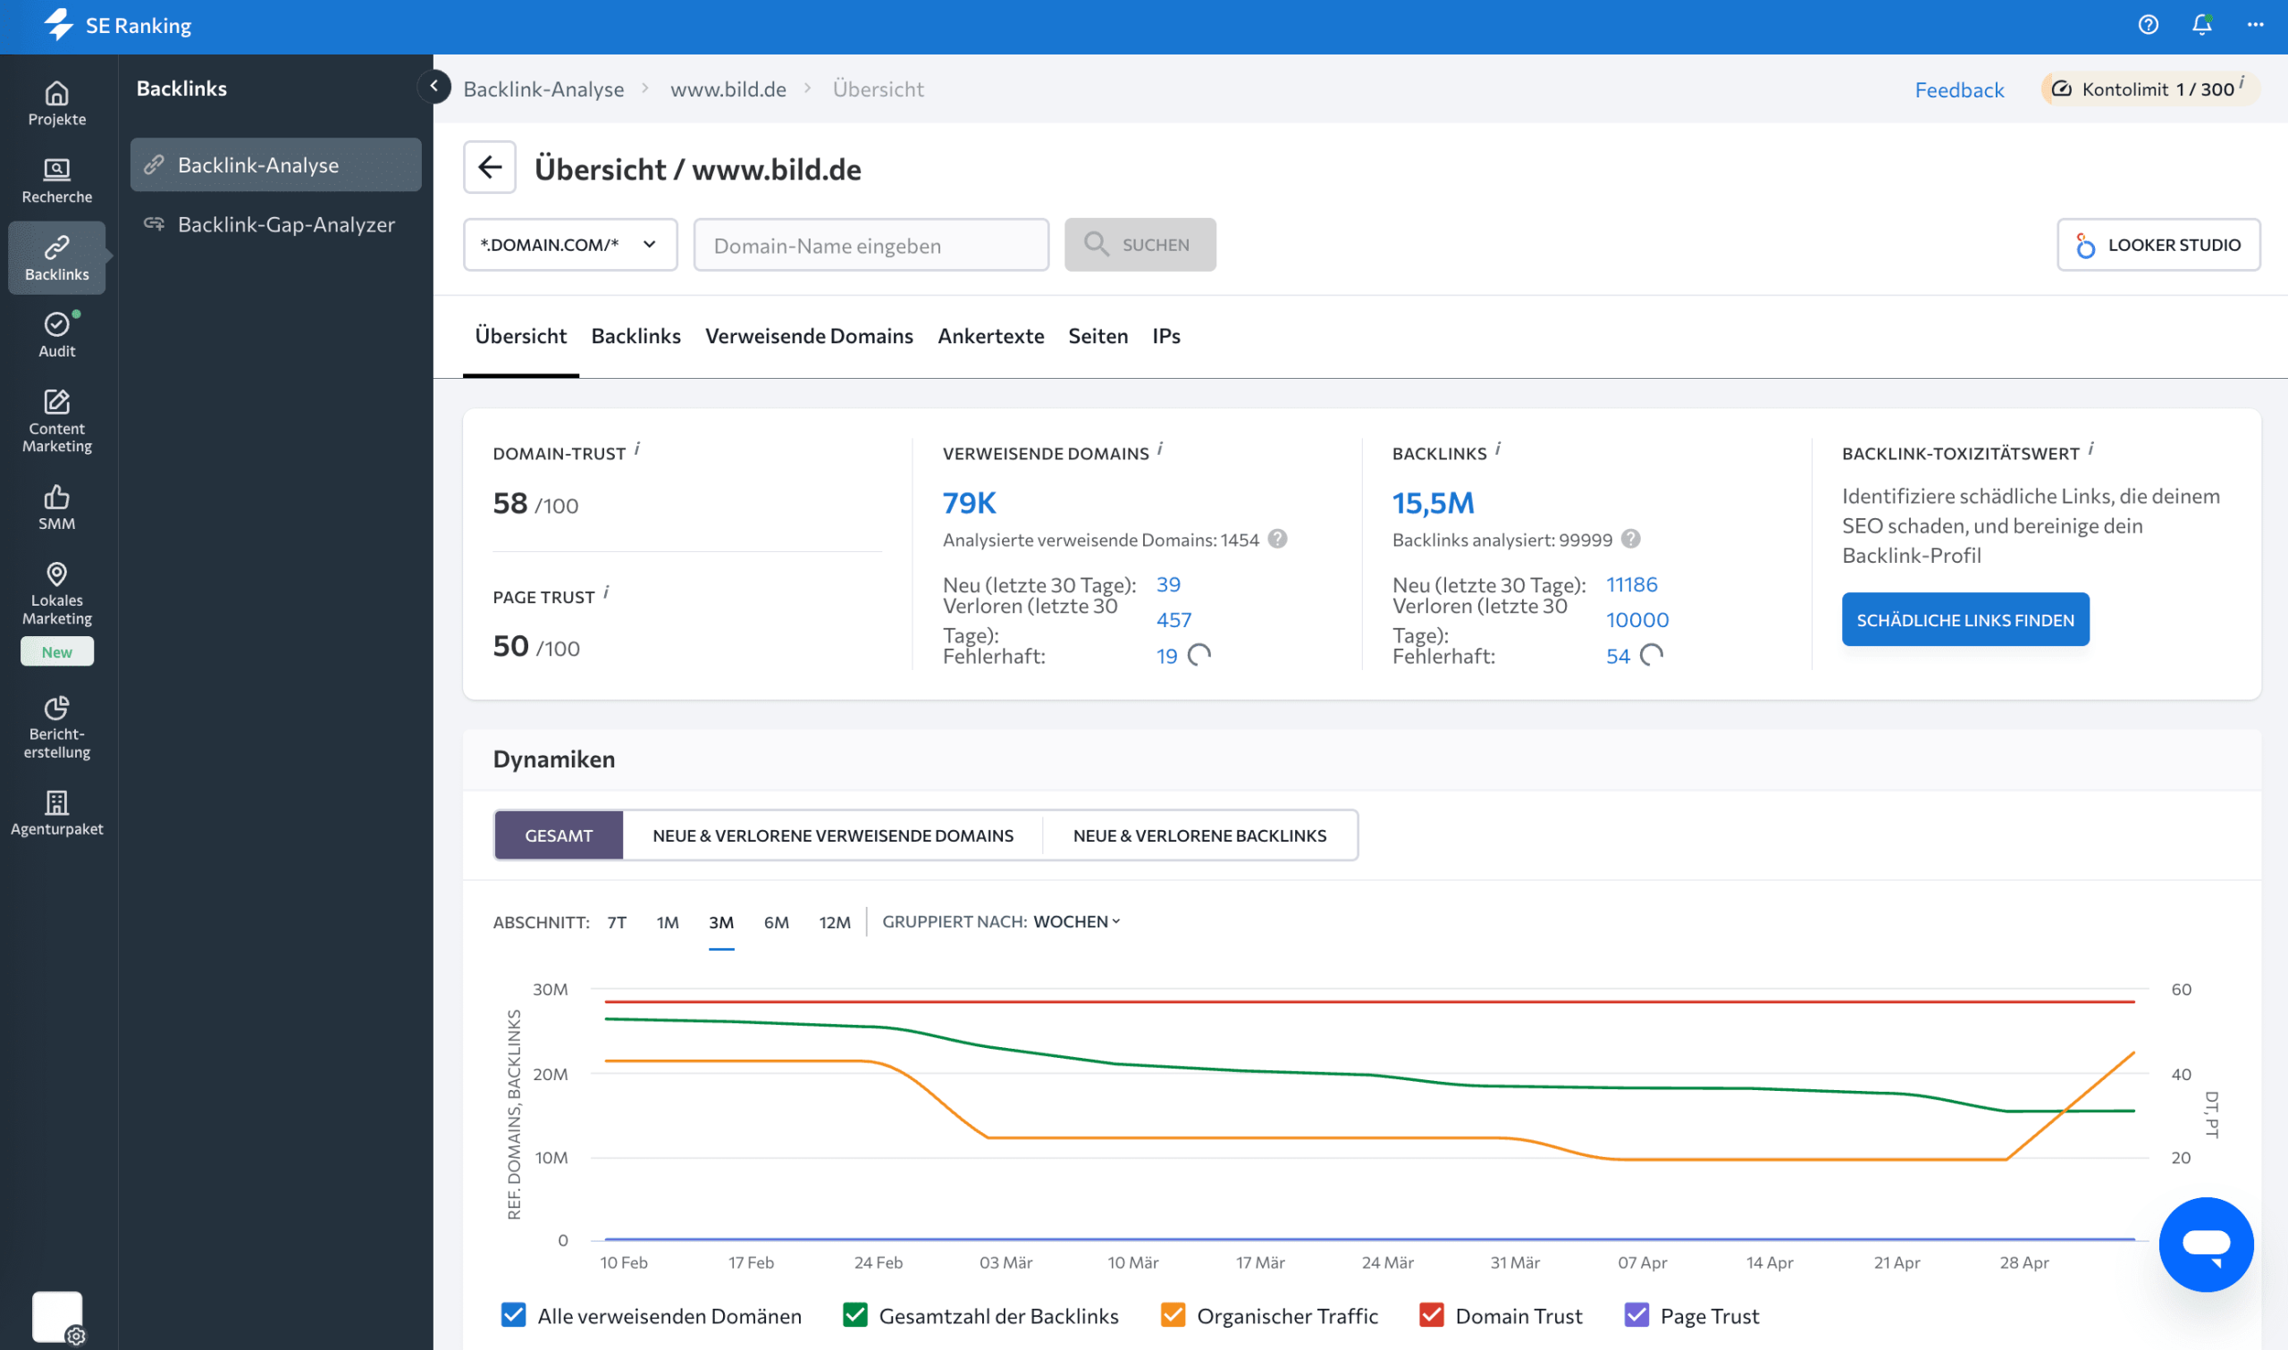Toggle Page Trust checkbox
2288x1350 pixels.
(x=1636, y=1315)
